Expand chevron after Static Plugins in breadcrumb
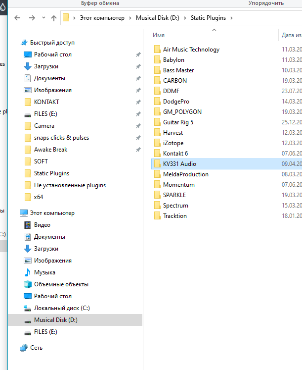 (x=231, y=18)
